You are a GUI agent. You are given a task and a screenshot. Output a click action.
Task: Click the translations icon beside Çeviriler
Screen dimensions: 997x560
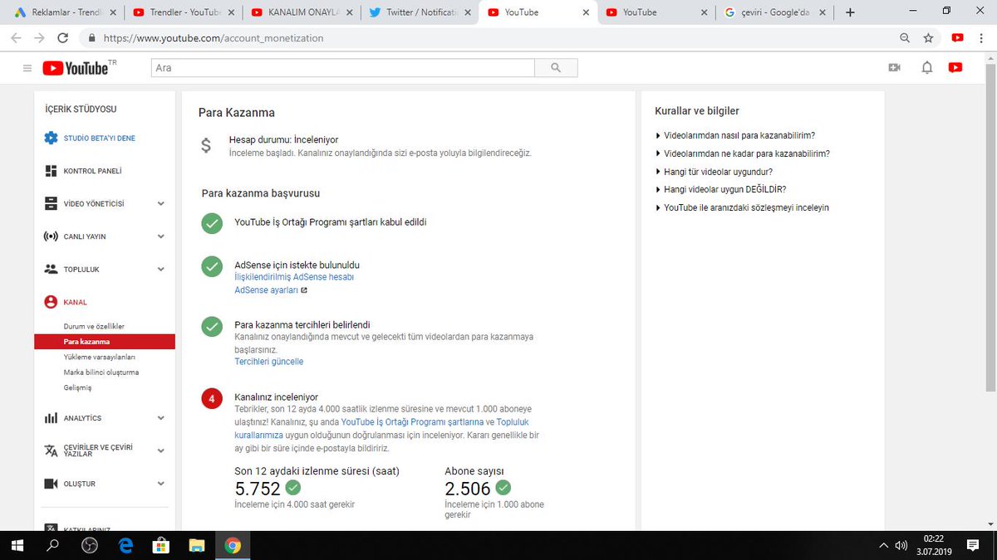pyautogui.click(x=51, y=450)
